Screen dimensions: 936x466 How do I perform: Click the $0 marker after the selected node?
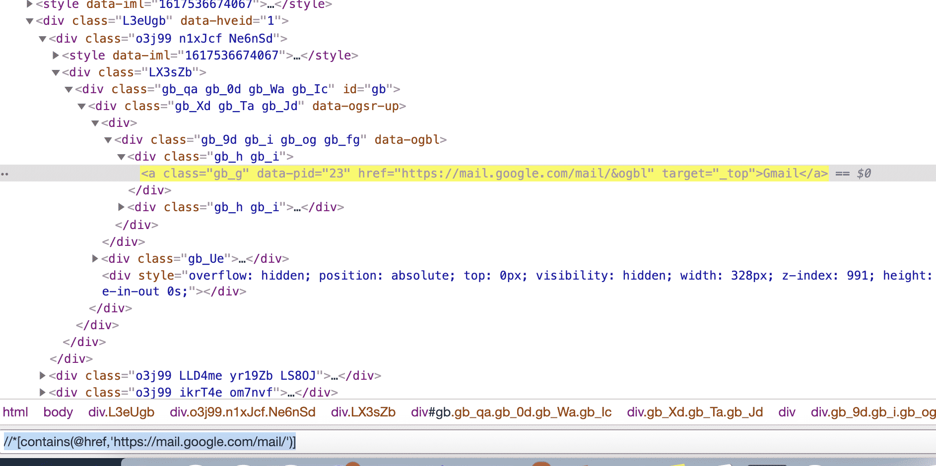[864, 174]
